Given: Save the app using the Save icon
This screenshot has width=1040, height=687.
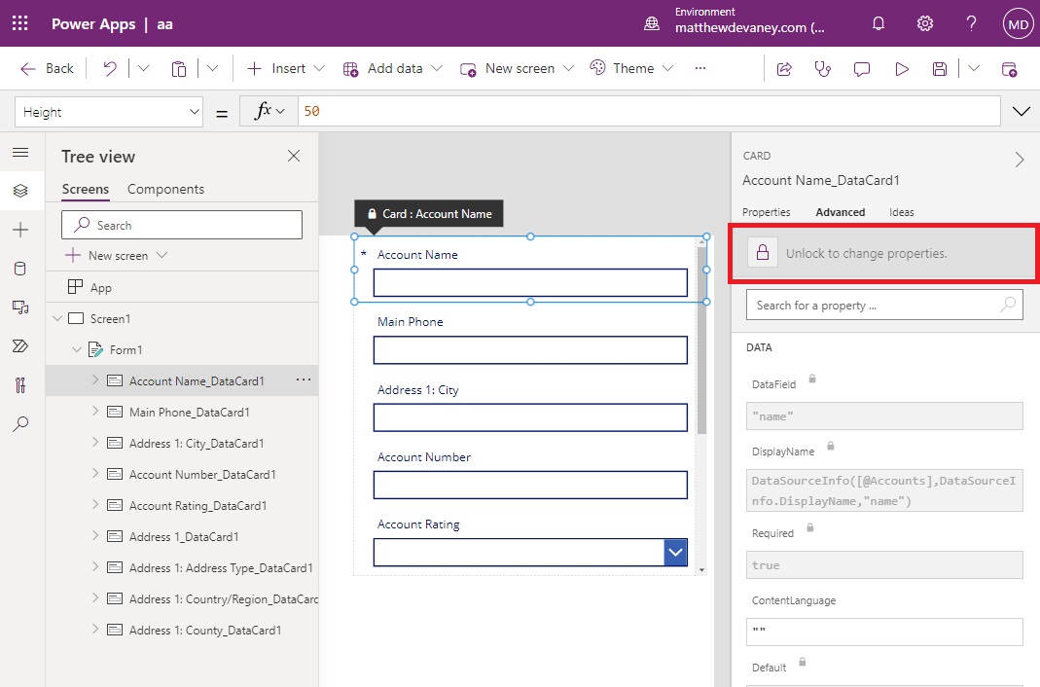Looking at the screenshot, I should pyautogui.click(x=939, y=68).
